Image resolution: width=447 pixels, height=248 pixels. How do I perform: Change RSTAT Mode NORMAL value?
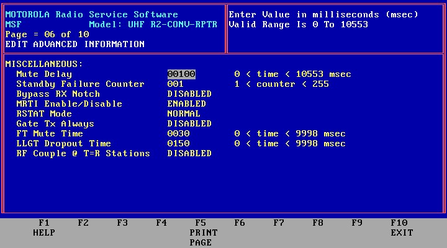pos(184,114)
